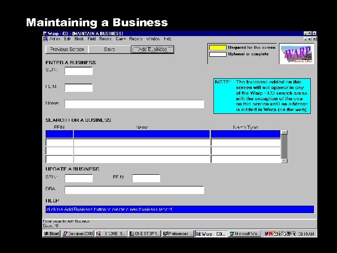Click the white Optional or complete swatch

(218, 54)
